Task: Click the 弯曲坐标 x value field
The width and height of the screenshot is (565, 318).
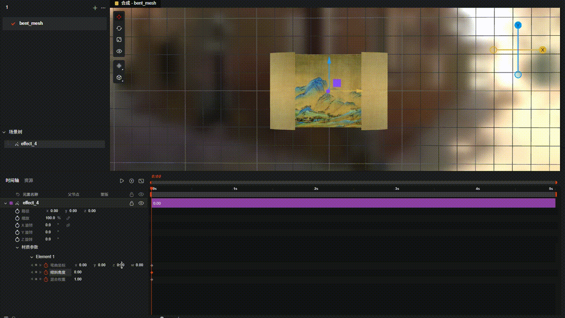Action: [83, 265]
